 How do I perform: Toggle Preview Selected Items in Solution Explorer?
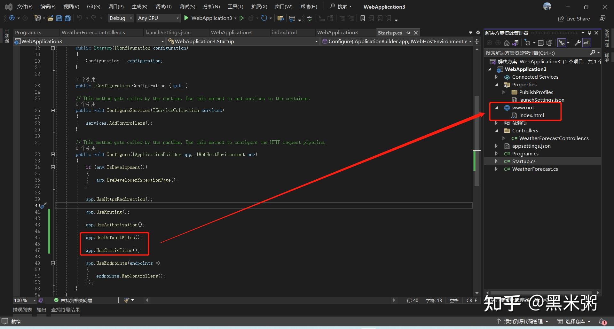(586, 43)
